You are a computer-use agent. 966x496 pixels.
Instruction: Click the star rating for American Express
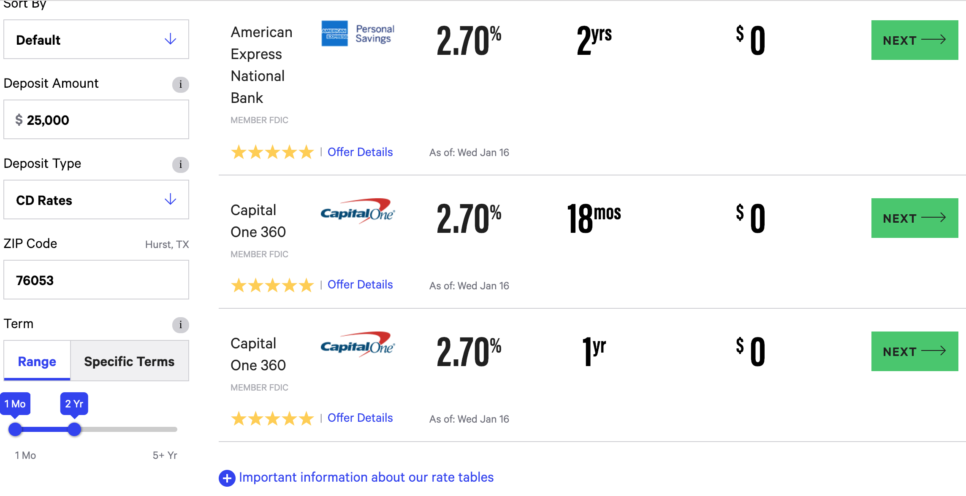click(x=272, y=152)
